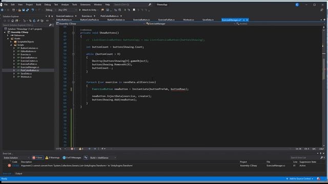328x184 pixels.
Task: Click the title bar search box
Action: click(x=132, y=5)
